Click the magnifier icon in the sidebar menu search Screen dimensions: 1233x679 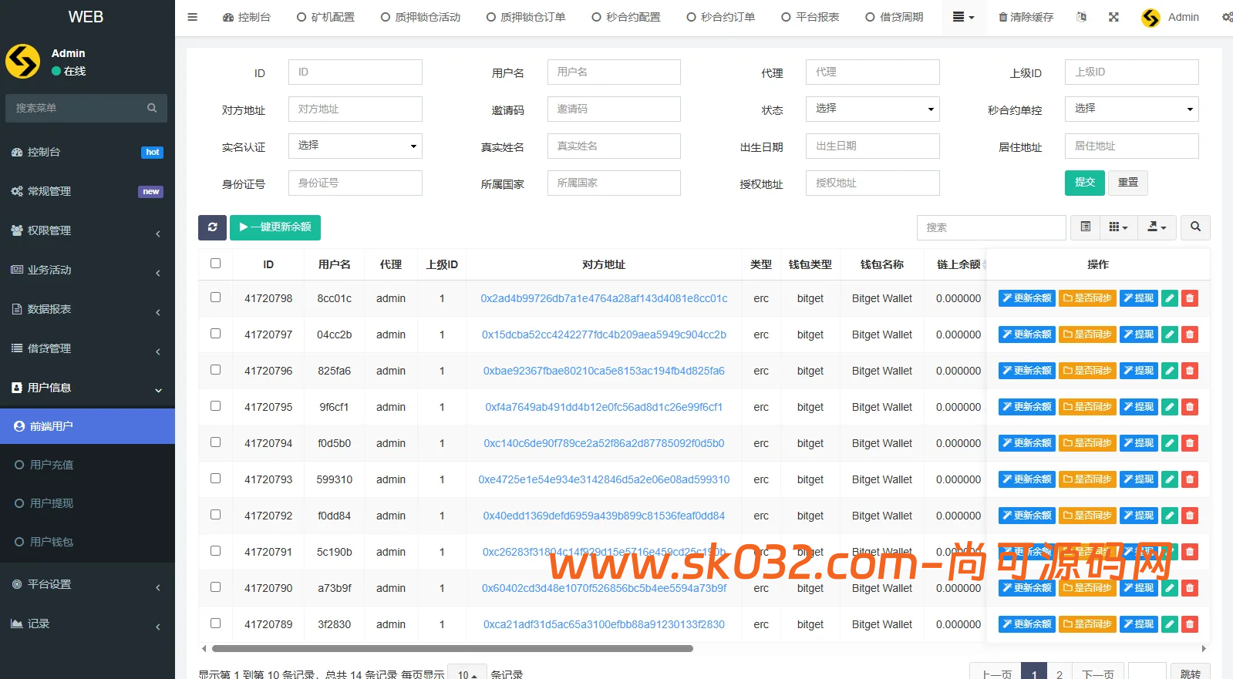(152, 108)
